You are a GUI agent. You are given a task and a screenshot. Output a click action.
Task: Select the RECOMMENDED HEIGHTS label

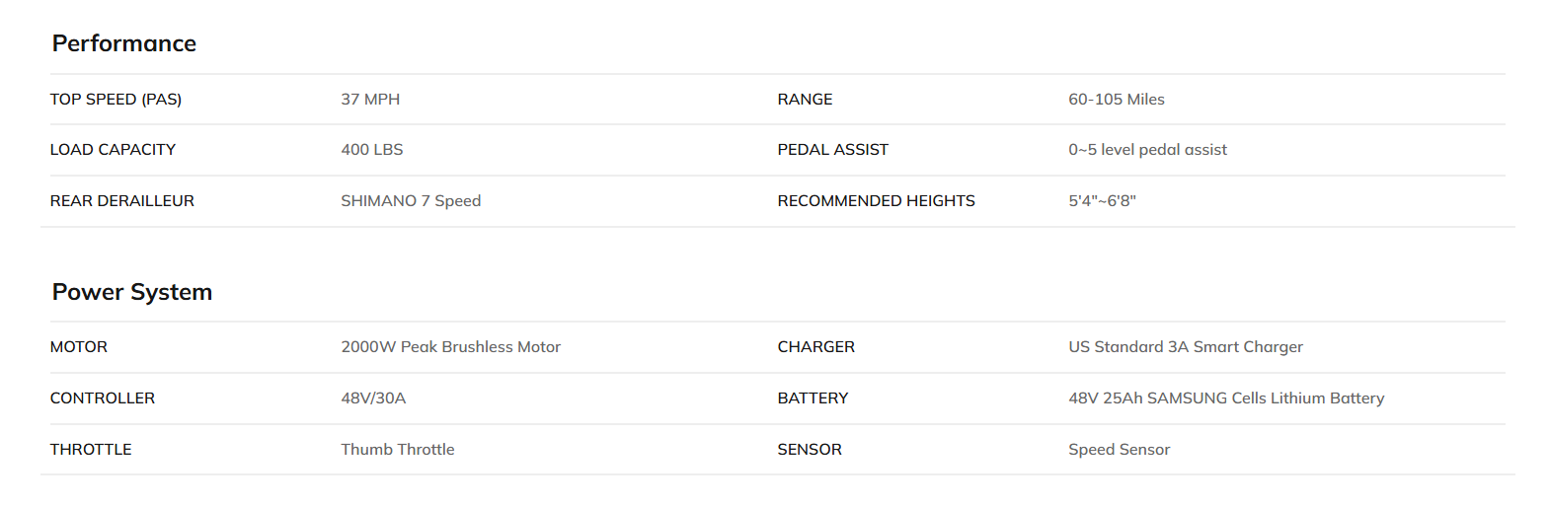[876, 201]
